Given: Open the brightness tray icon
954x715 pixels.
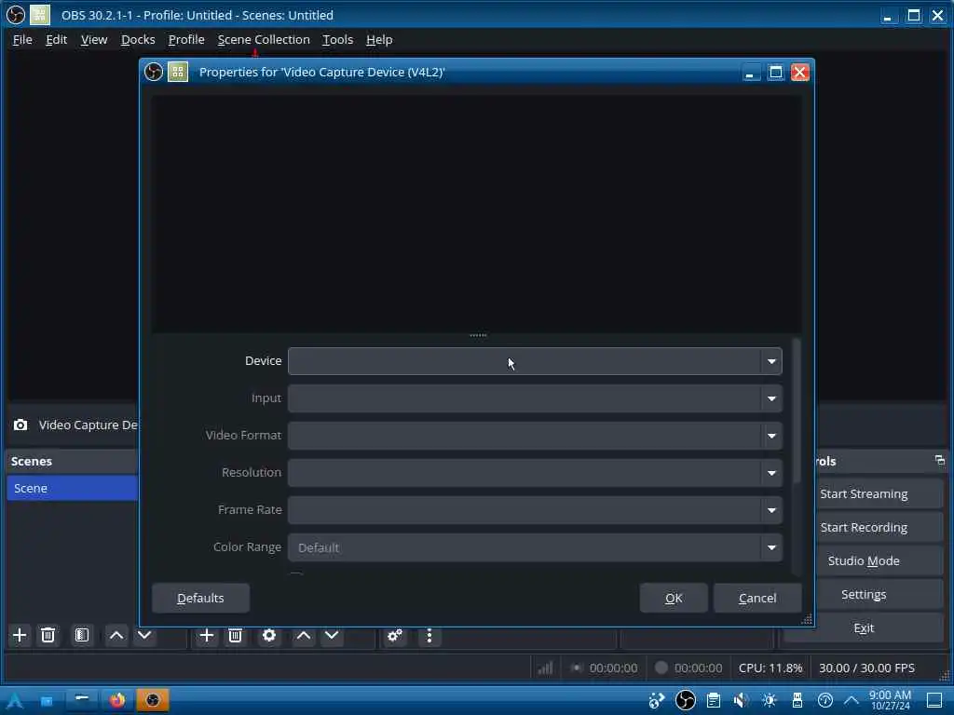Looking at the screenshot, I should click(770, 700).
